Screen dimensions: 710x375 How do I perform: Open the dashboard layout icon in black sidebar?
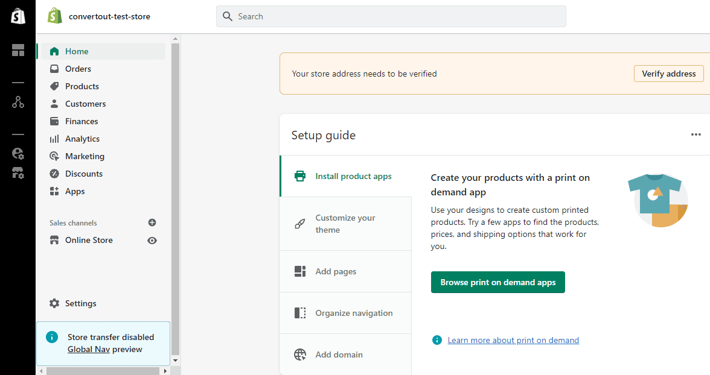tap(18, 50)
